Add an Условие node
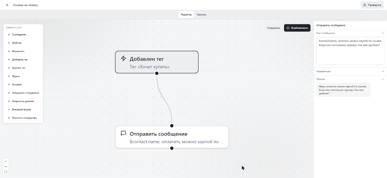 point(23,84)
